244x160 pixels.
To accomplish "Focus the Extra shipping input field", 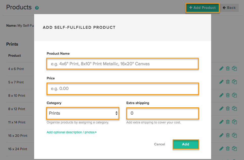I will 163,113.
